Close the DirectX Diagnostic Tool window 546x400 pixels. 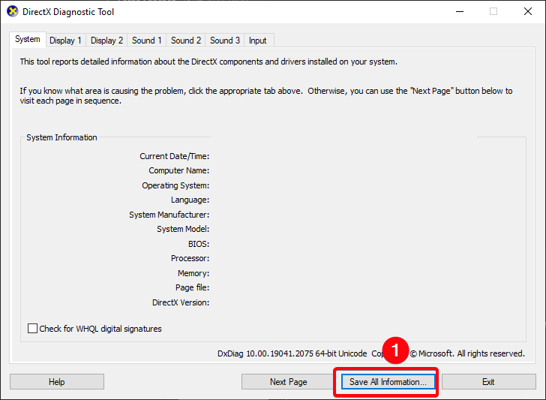527,12
